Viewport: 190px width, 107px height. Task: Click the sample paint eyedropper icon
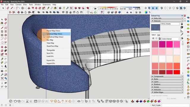click(182, 34)
